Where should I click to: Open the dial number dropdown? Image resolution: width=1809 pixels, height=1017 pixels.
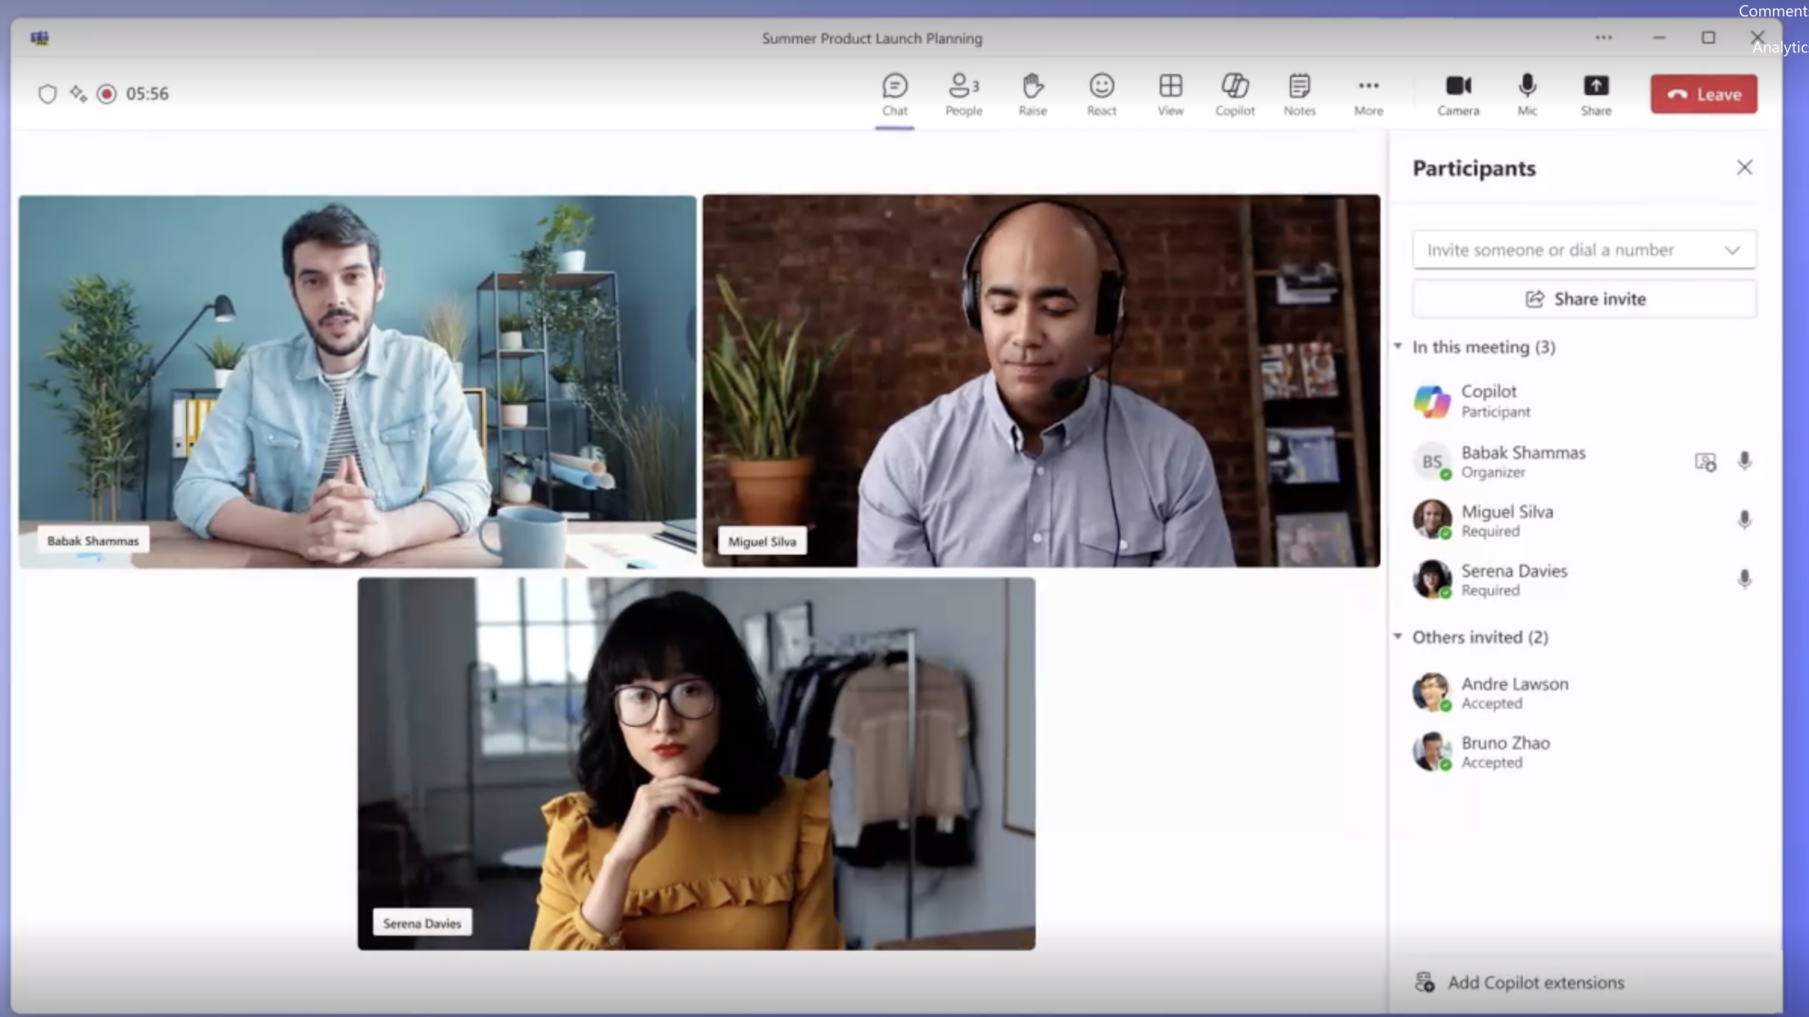1733,250
